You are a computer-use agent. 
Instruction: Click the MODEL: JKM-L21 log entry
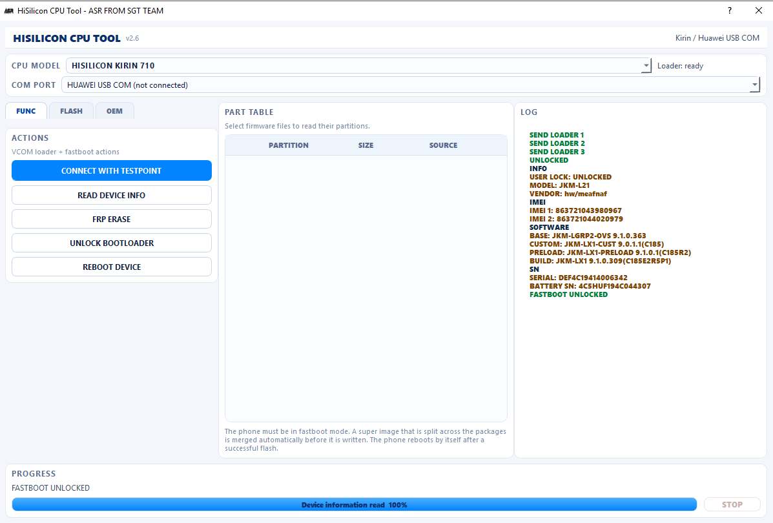[559, 185]
